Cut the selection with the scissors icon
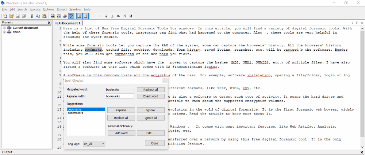 pos(32,16)
